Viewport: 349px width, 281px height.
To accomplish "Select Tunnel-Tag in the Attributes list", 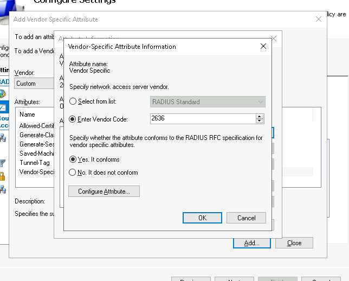I will click(36, 163).
